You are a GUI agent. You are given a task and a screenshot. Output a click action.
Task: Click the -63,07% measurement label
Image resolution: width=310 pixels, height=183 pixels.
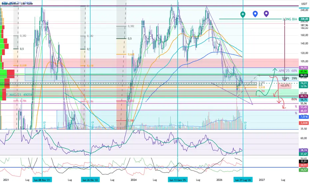(285, 86)
